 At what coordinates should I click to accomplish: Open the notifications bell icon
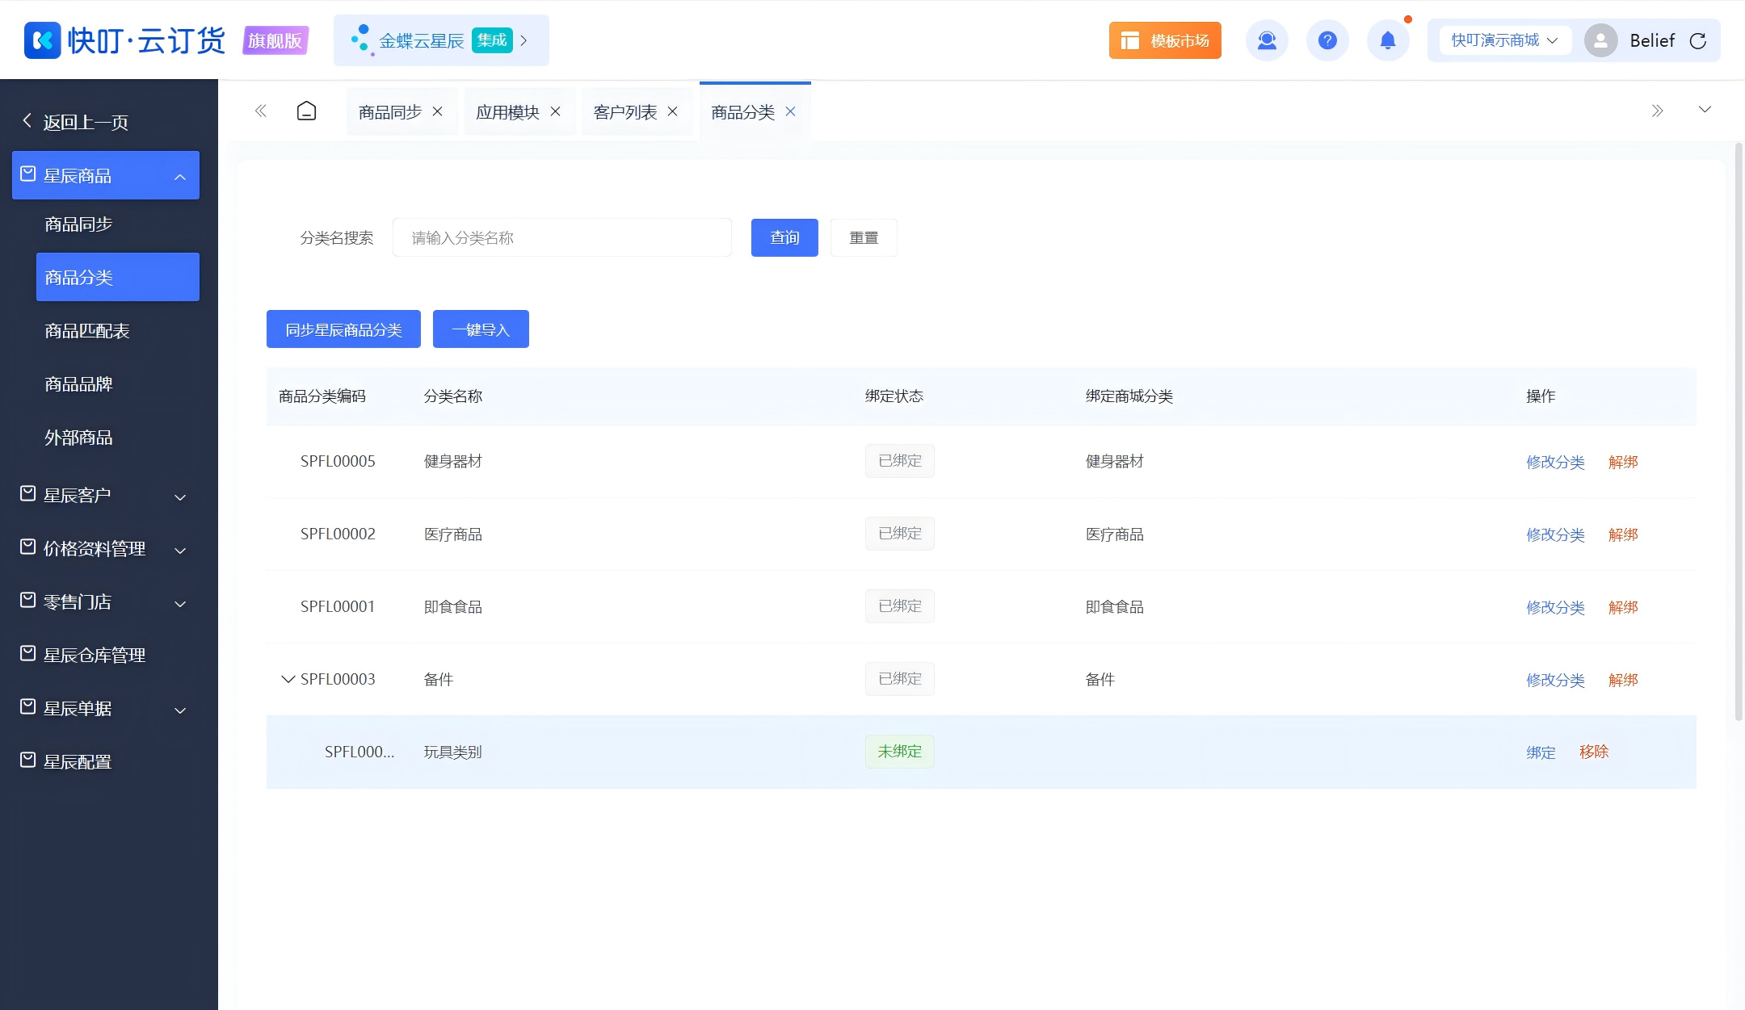(1388, 40)
